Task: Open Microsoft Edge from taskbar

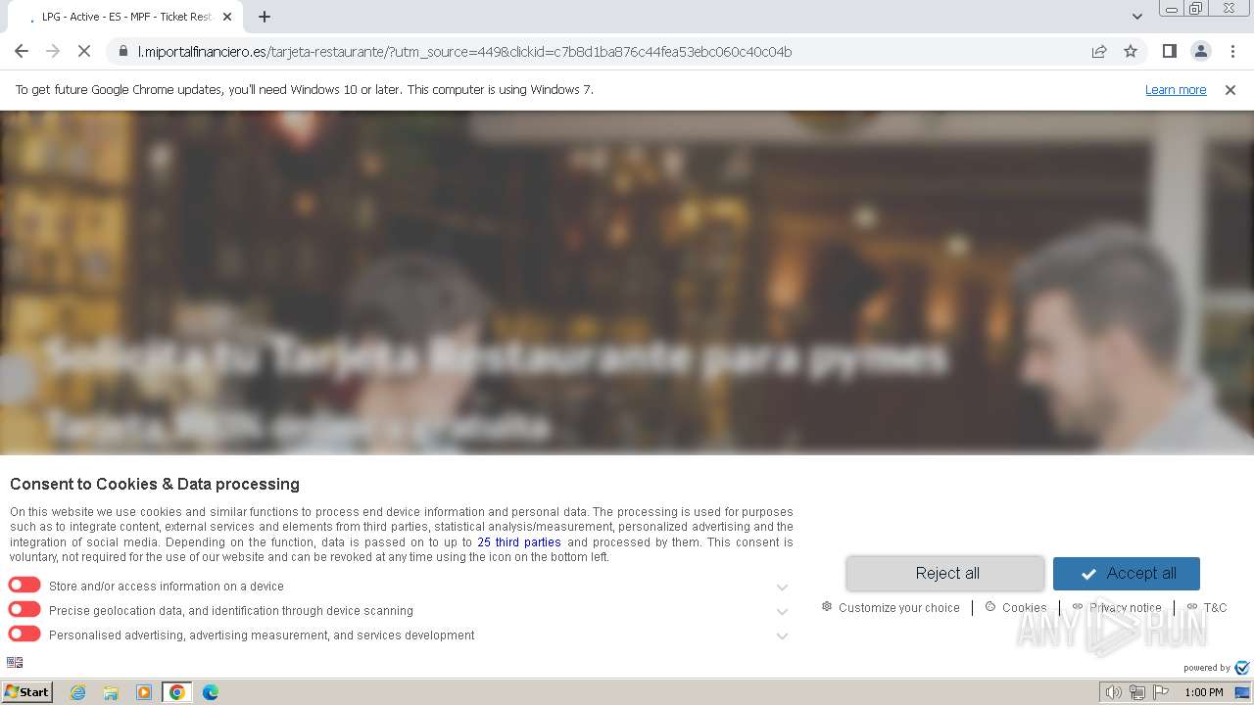Action: (x=211, y=692)
